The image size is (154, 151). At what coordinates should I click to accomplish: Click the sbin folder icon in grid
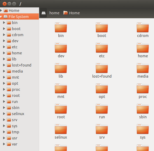coord(143,109)
